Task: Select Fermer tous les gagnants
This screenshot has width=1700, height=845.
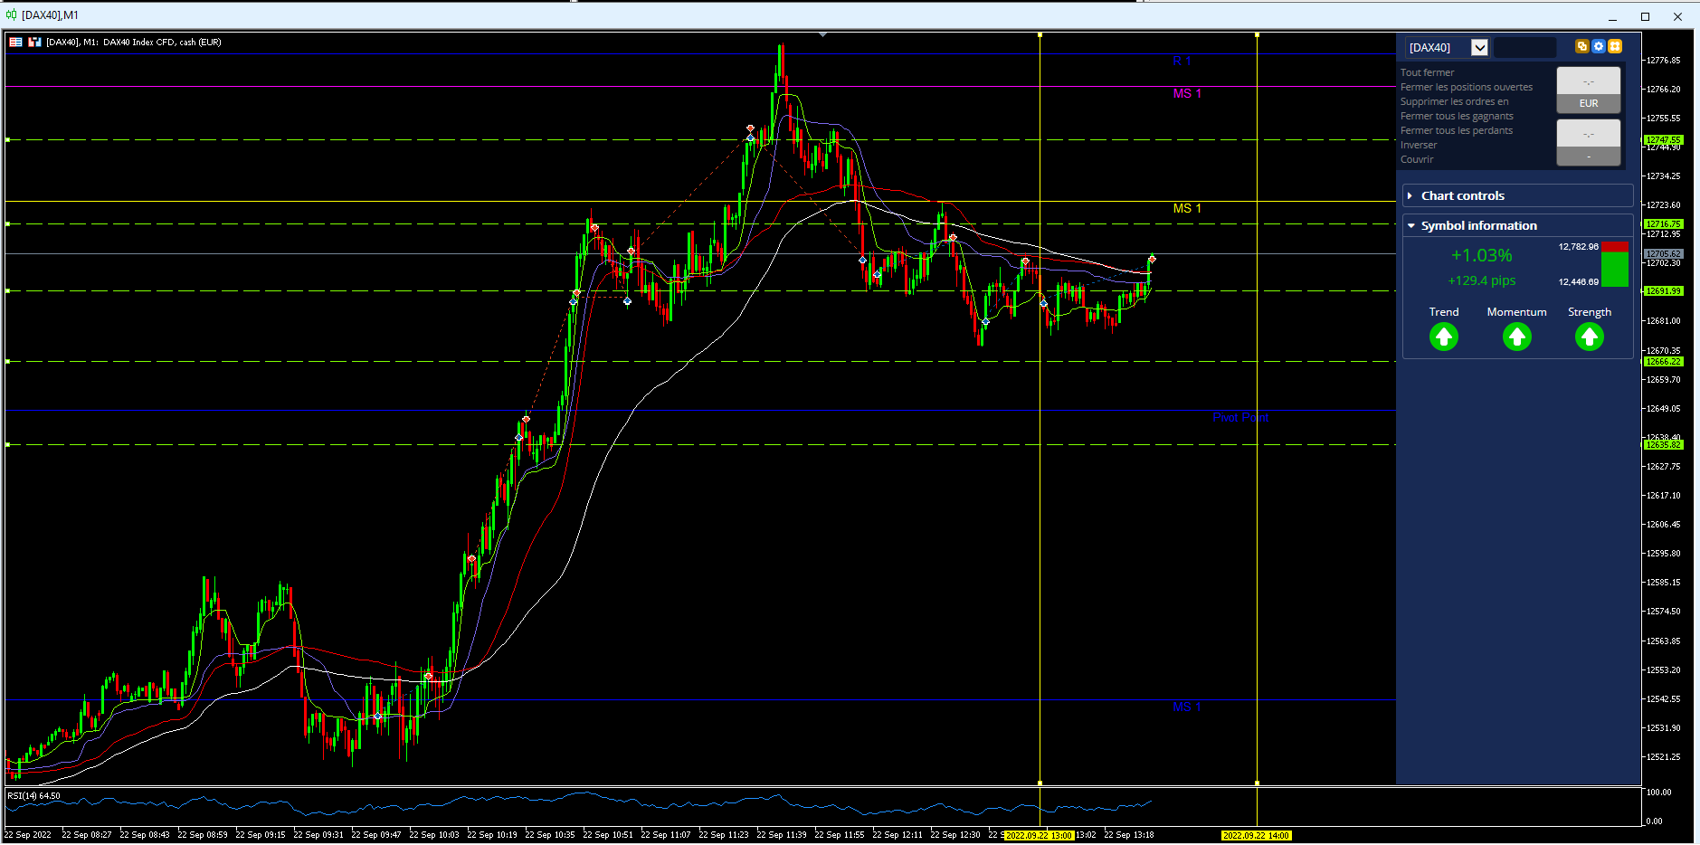Action: tap(1457, 116)
